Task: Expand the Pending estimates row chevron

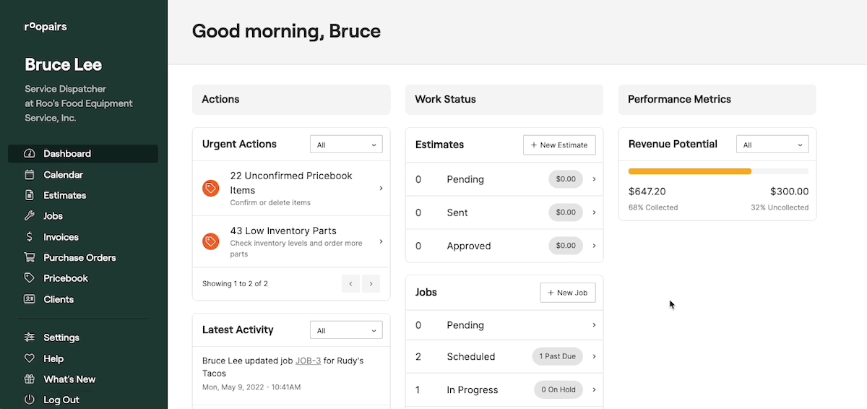Action: (594, 179)
